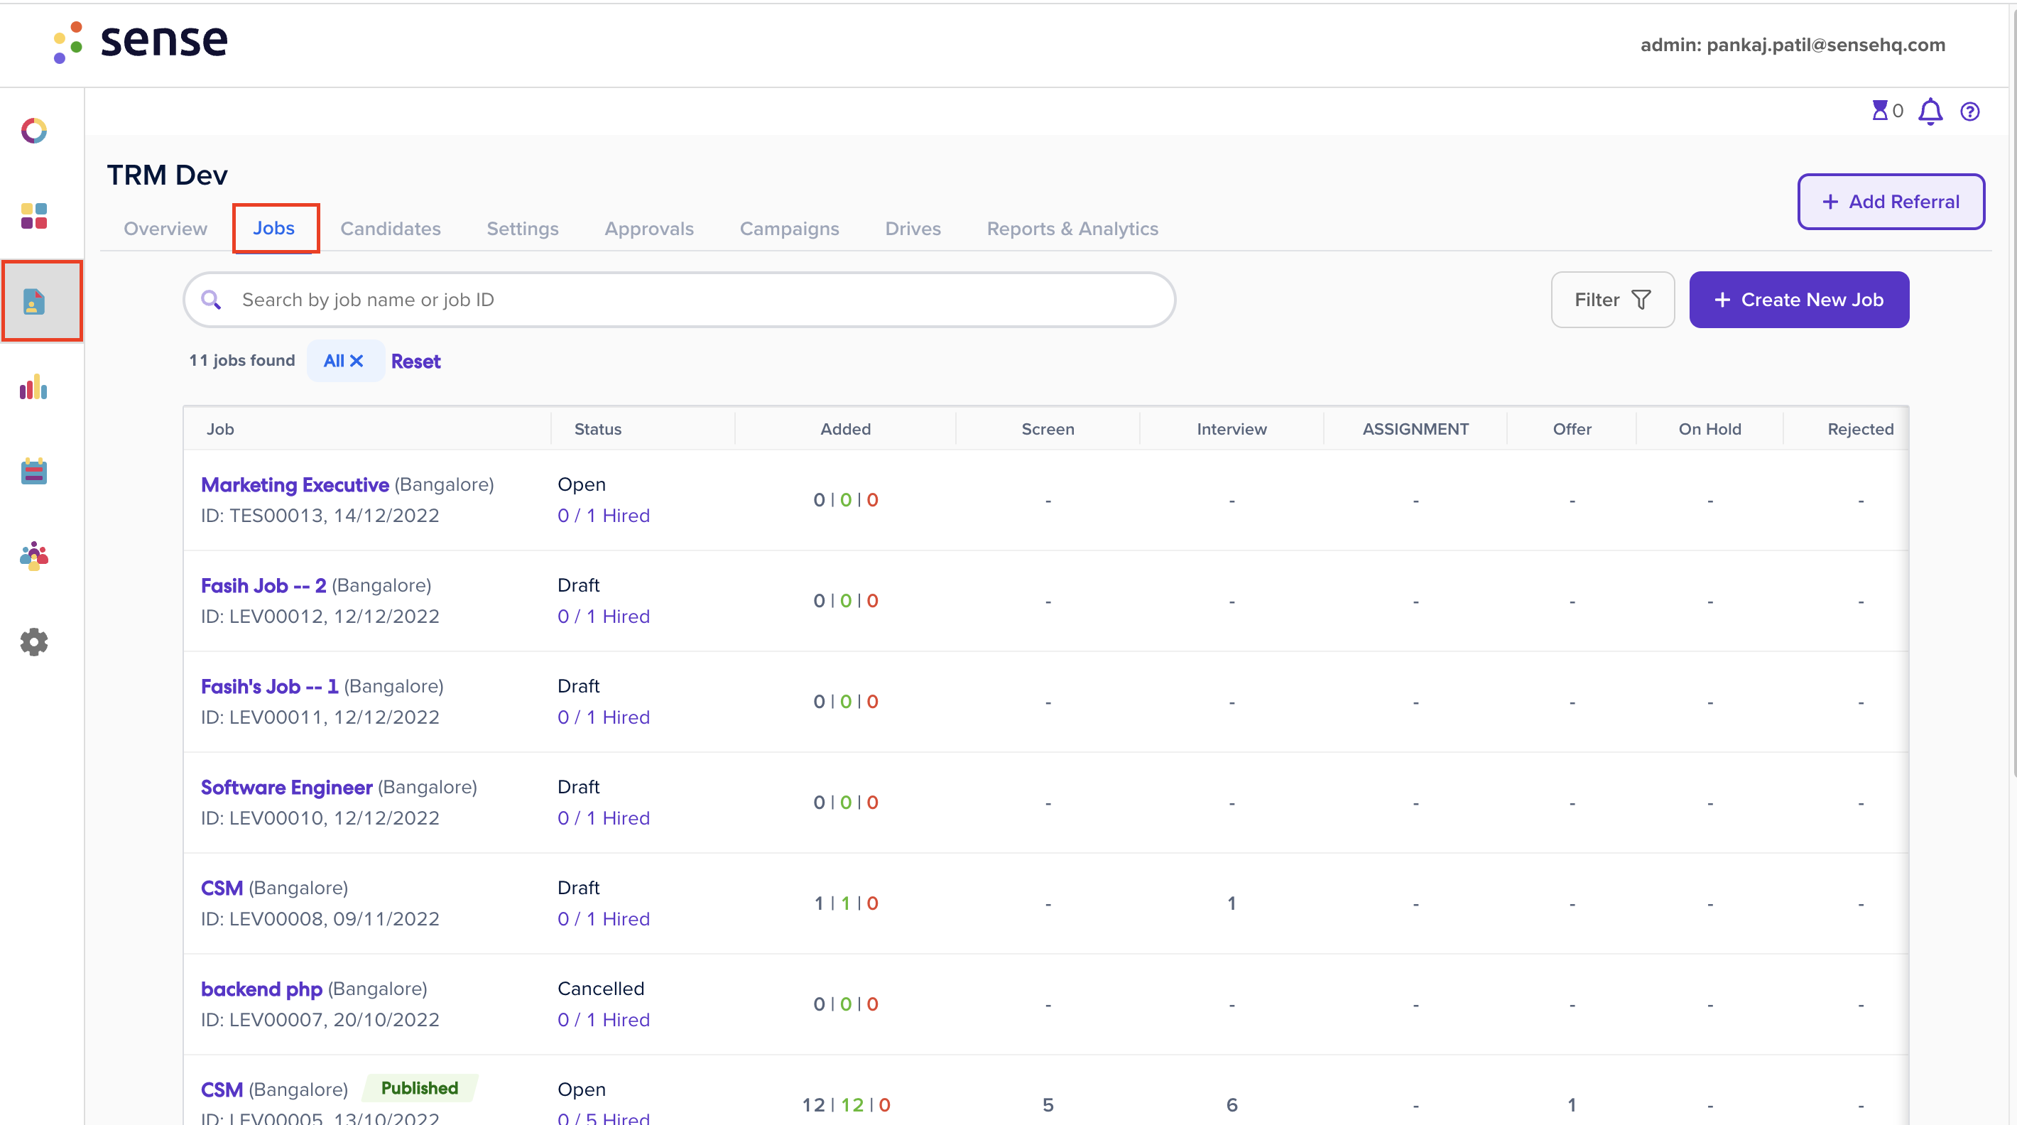
Task: Click the 12 | 12 | 0 added counts
Action: (846, 1105)
